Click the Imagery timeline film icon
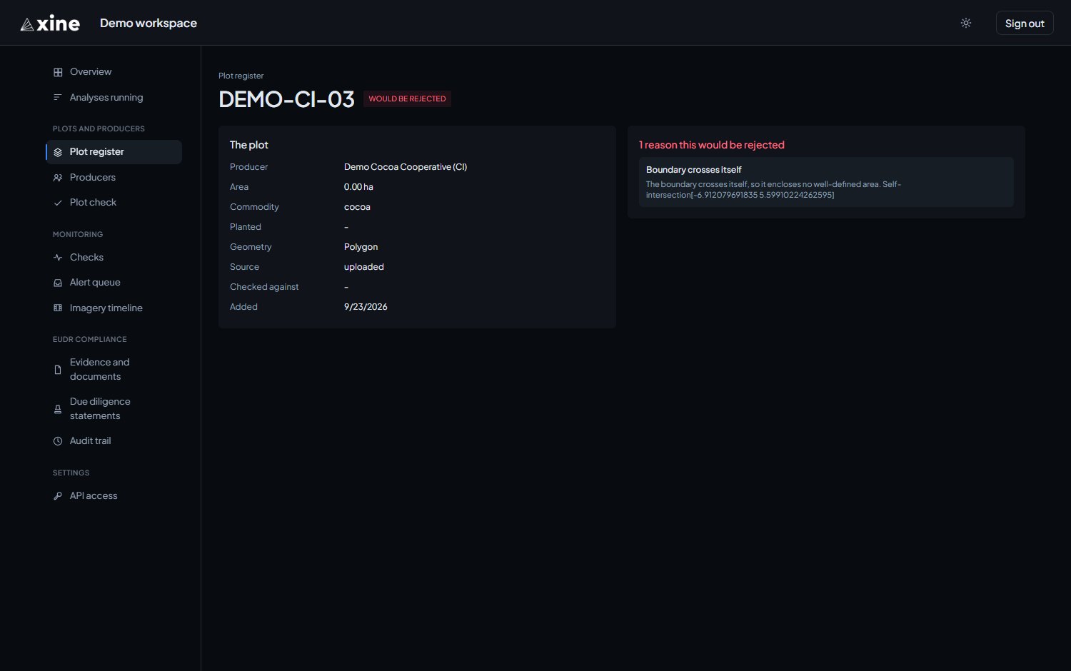 click(x=58, y=308)
